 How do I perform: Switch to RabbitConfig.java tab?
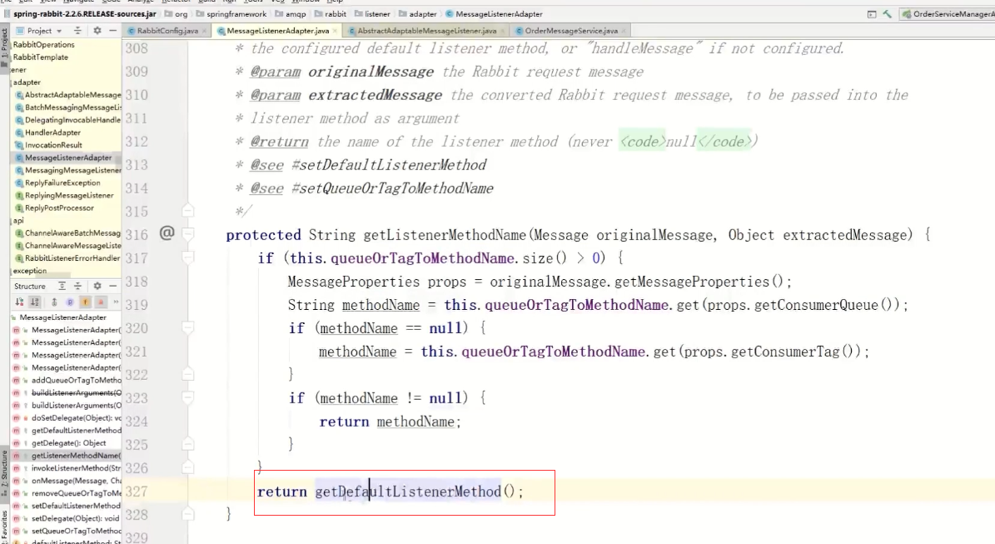[x=167, y=31]
